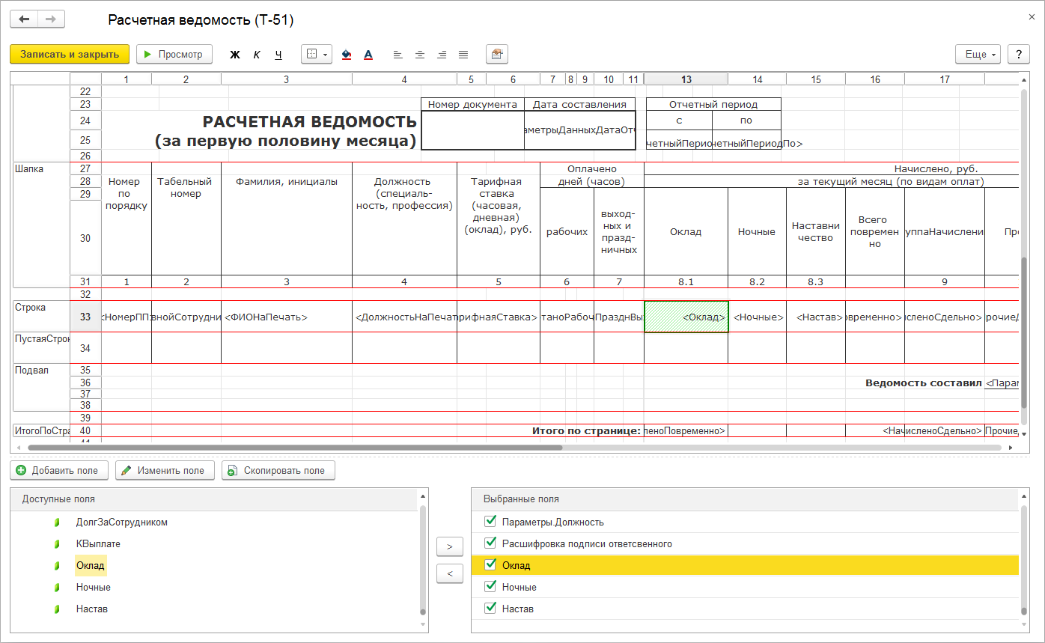This screenshot has width=1045, height=643.
Task: Pick the text color tool
Action: (x=368, y=55)
